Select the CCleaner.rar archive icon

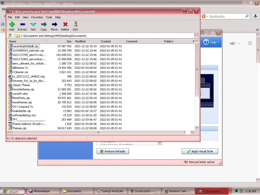[x=10, y=72]
